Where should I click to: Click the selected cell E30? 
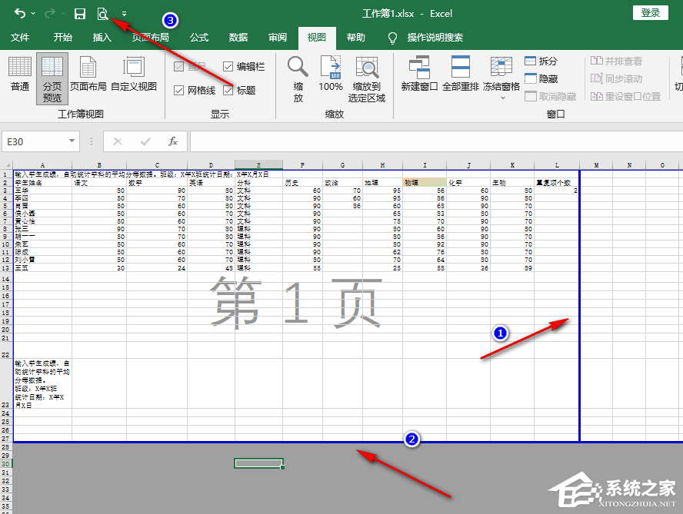click(x=258, y=463)
